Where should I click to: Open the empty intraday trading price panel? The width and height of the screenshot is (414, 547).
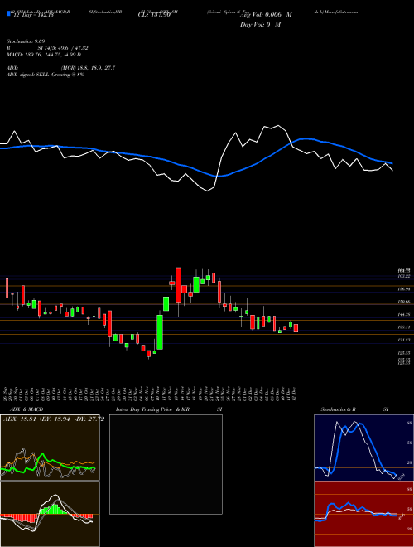point(166,464)
